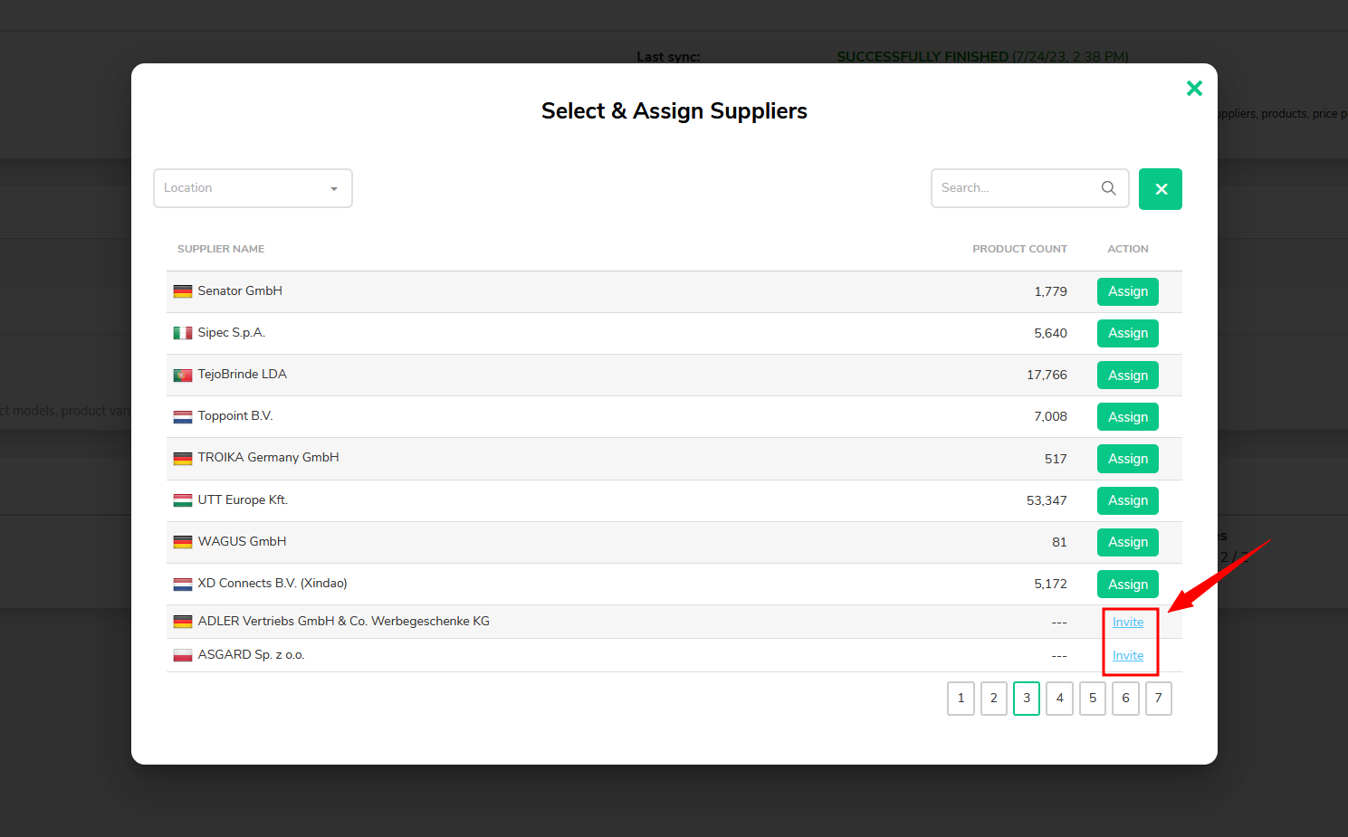Image resolution: width=1348 pixels, height=837 pixels.
Task: Select the XD Connects B.V. (Xindao) name
Action: click(x=272, y=583)
